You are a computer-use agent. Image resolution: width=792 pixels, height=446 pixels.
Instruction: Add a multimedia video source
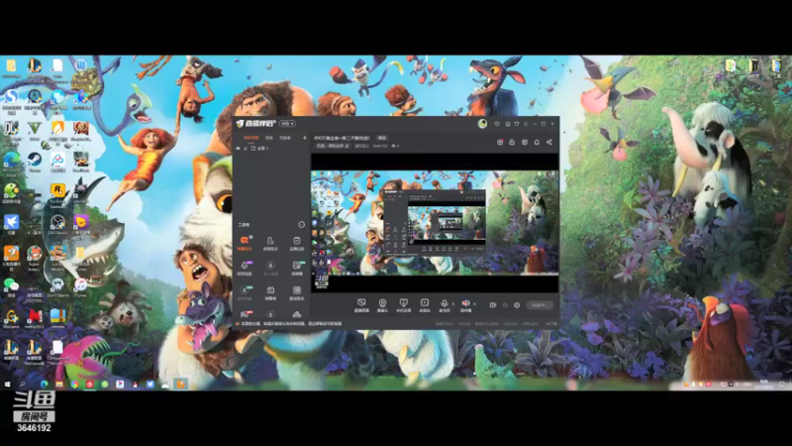click(x=425, y=303)
